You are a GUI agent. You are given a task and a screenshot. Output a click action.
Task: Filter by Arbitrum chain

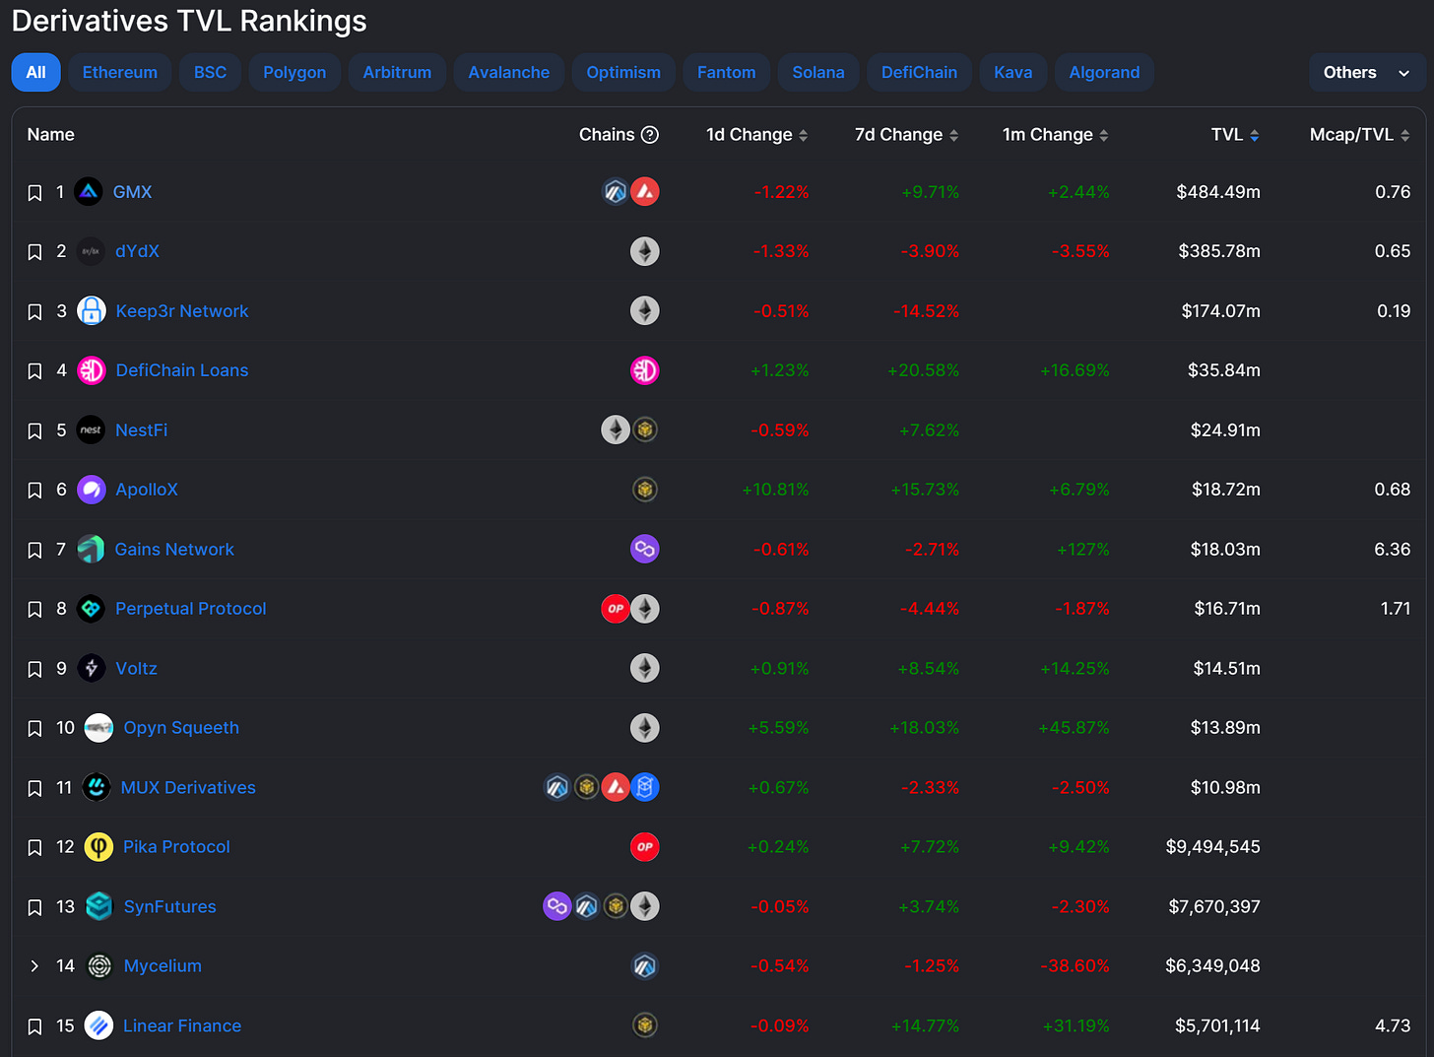(397, 73)
